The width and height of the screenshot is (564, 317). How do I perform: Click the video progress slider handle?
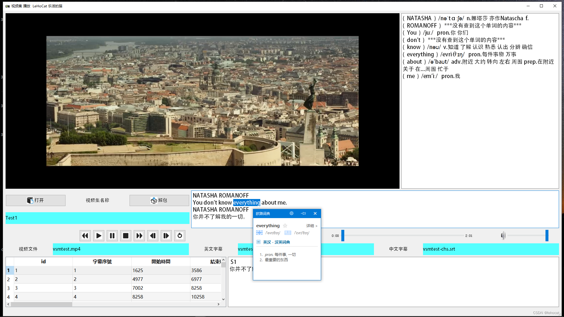(343, 236)
